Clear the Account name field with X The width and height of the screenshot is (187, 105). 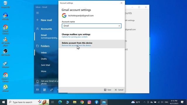click(x=119, y=26)
